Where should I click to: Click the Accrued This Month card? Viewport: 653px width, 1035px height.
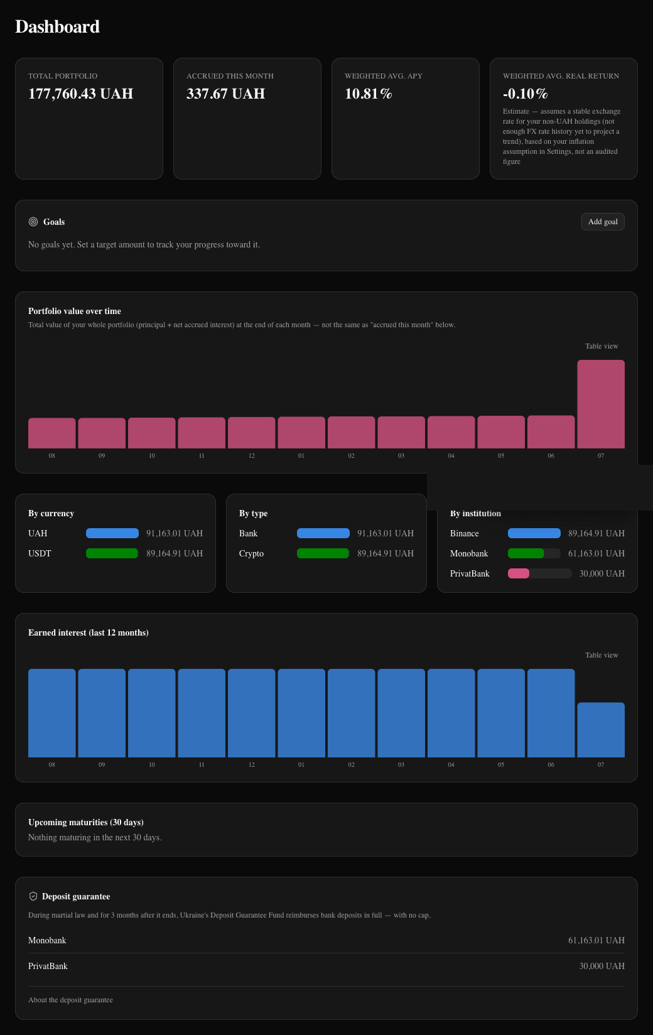(x=247, y=119)
